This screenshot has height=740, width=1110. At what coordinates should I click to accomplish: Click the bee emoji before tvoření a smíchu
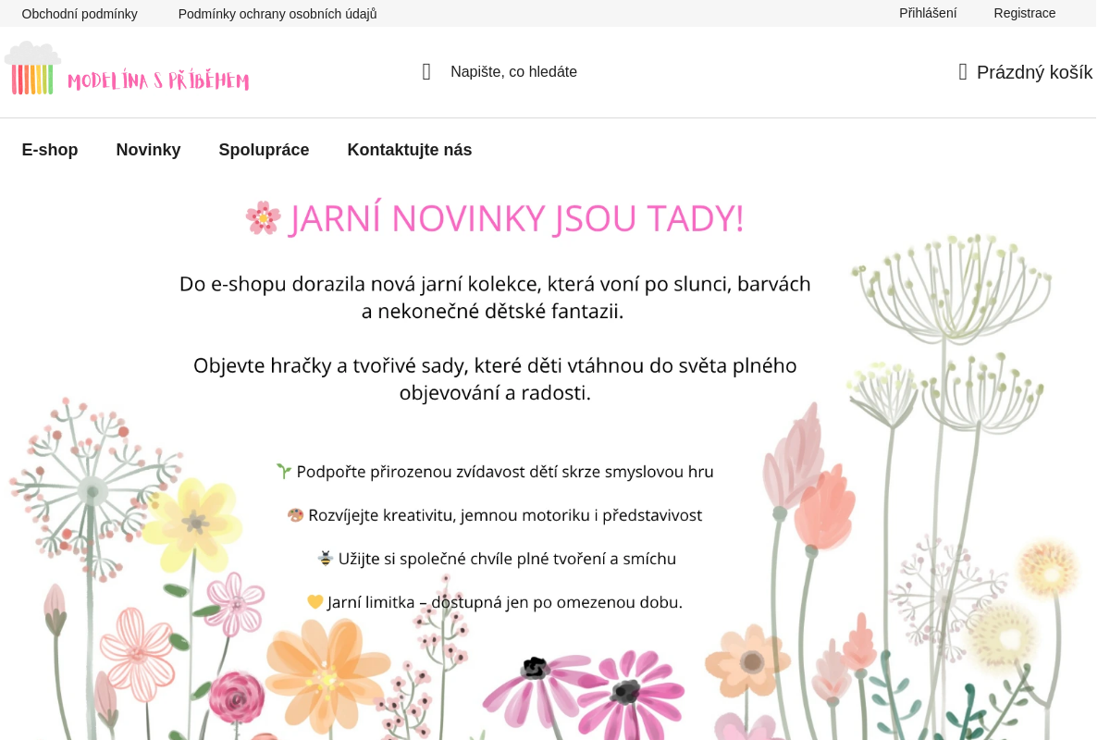tap(323, 558)
